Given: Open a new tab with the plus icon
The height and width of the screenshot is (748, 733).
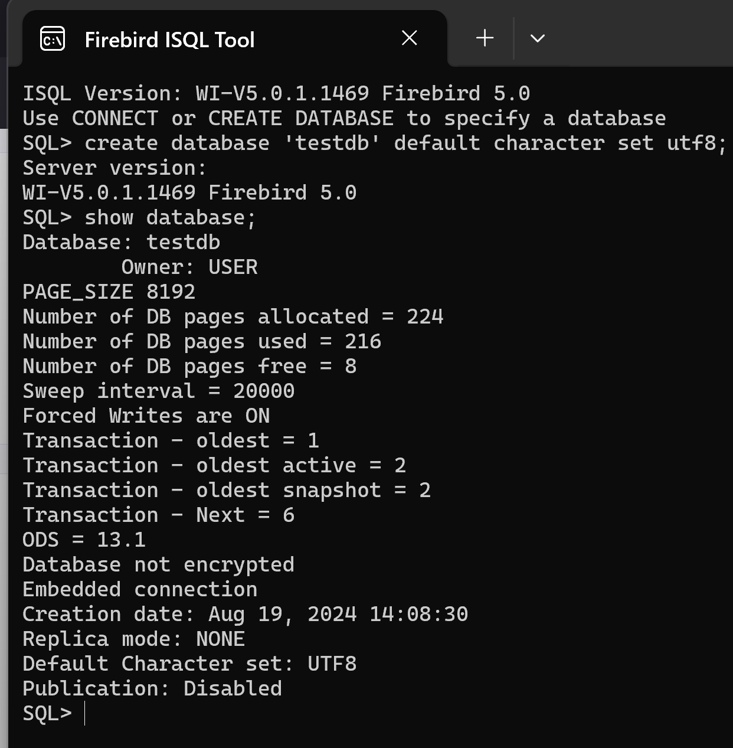Looking at the screenshot, I should coord(485,38).
